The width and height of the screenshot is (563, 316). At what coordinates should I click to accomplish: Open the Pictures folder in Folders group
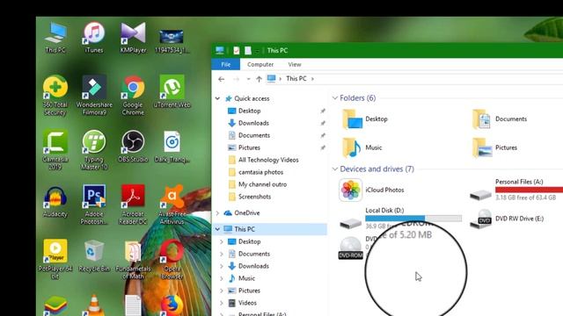494,147
